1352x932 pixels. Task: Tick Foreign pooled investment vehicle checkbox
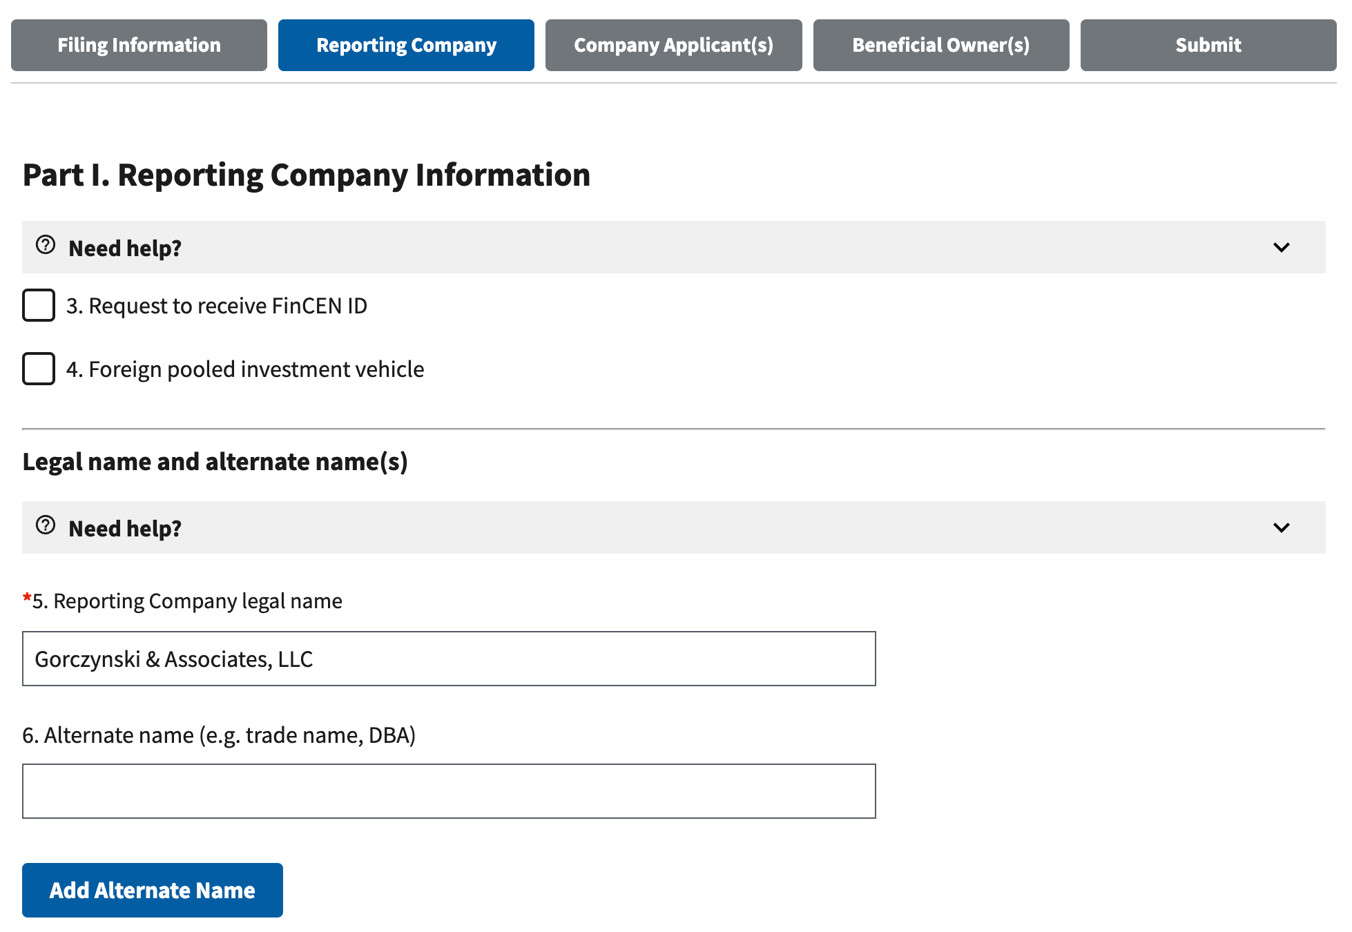click(x=39, y=369)
